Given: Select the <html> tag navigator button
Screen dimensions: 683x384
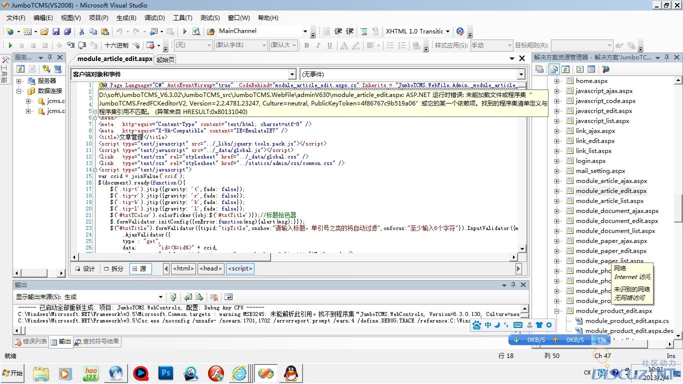Looking at the screenshot, I should pos(183,268).
